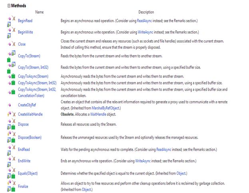Viewport: 249px width, 193px height.
Task: Click the green store bag icon beside Equals(Object)
Action: (13, 176)
